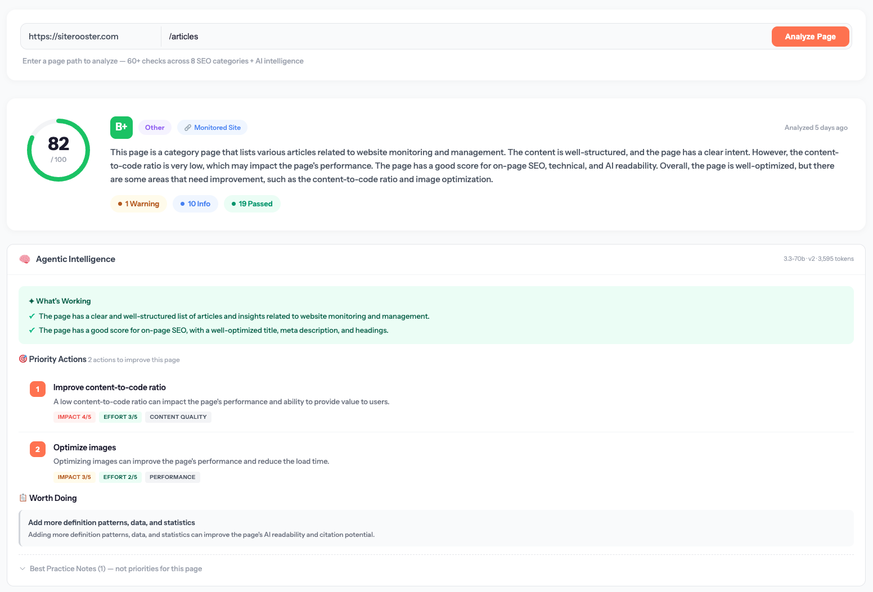The width and height of the screenshot is (873, 592).
Task: Click the IMPACT 3/5 badge under Optimize images
Action: point(74,477)
